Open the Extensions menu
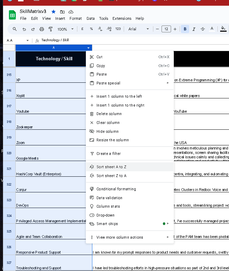229x271 pixels. point(122,18)
